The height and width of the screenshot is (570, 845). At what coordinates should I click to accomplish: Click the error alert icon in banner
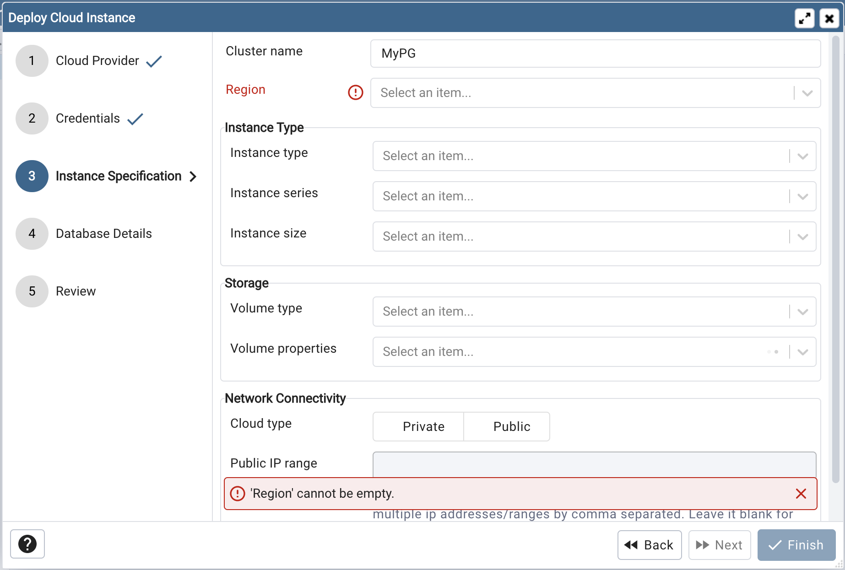tap(238, 494)
